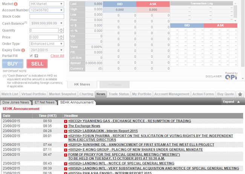Image resolution: width=245 pixels, height=174 pixels.
Task: Click the red SELL button
Action: tap(37, 64)
